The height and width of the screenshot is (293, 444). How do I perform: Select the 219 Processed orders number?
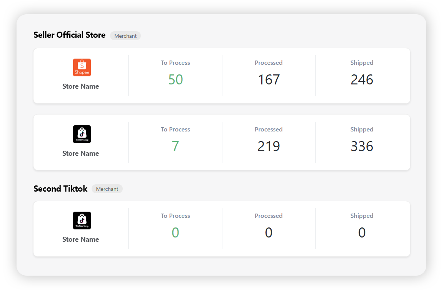pos(269,146)
